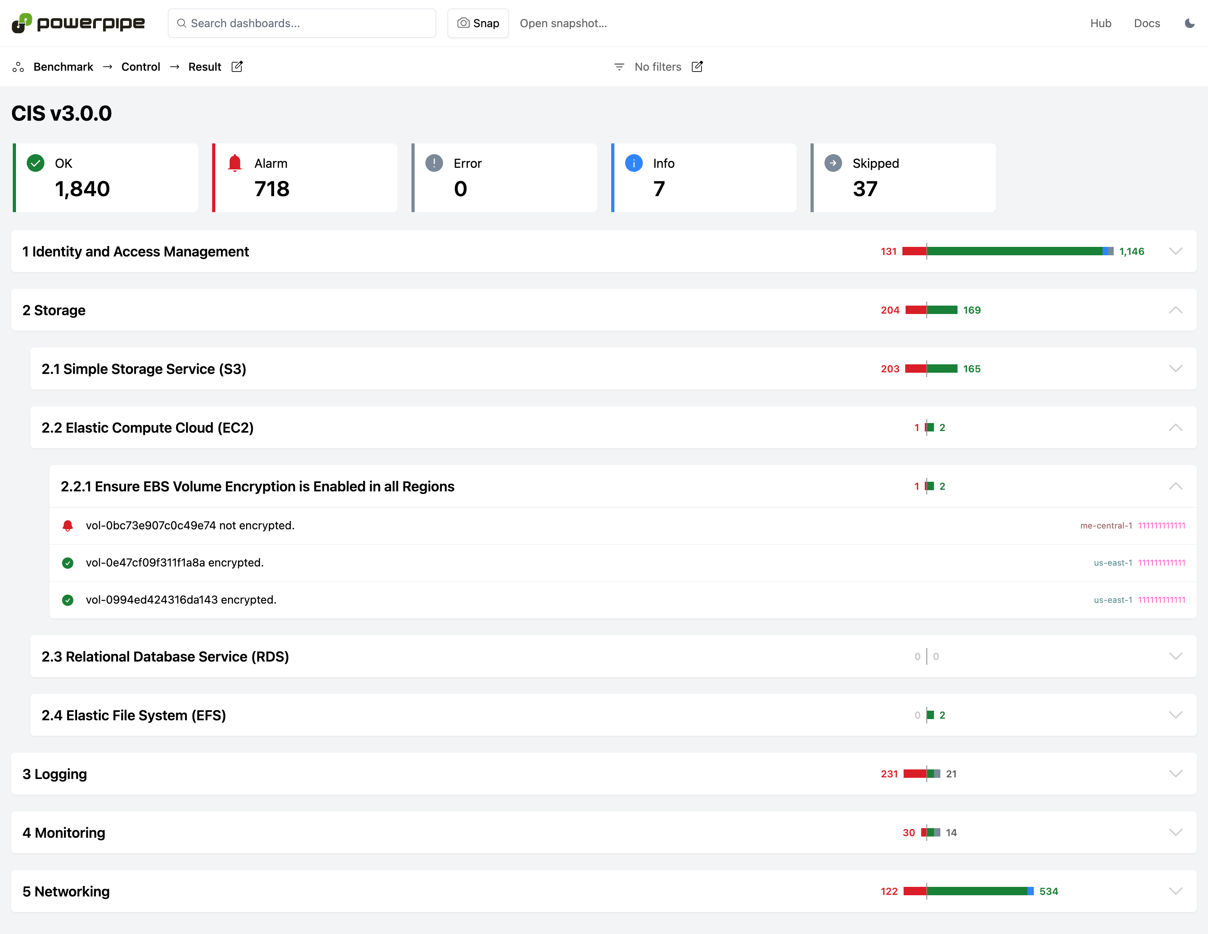Click the Benchmark grouping label
Screen dimensions: 1208x934
63,67
